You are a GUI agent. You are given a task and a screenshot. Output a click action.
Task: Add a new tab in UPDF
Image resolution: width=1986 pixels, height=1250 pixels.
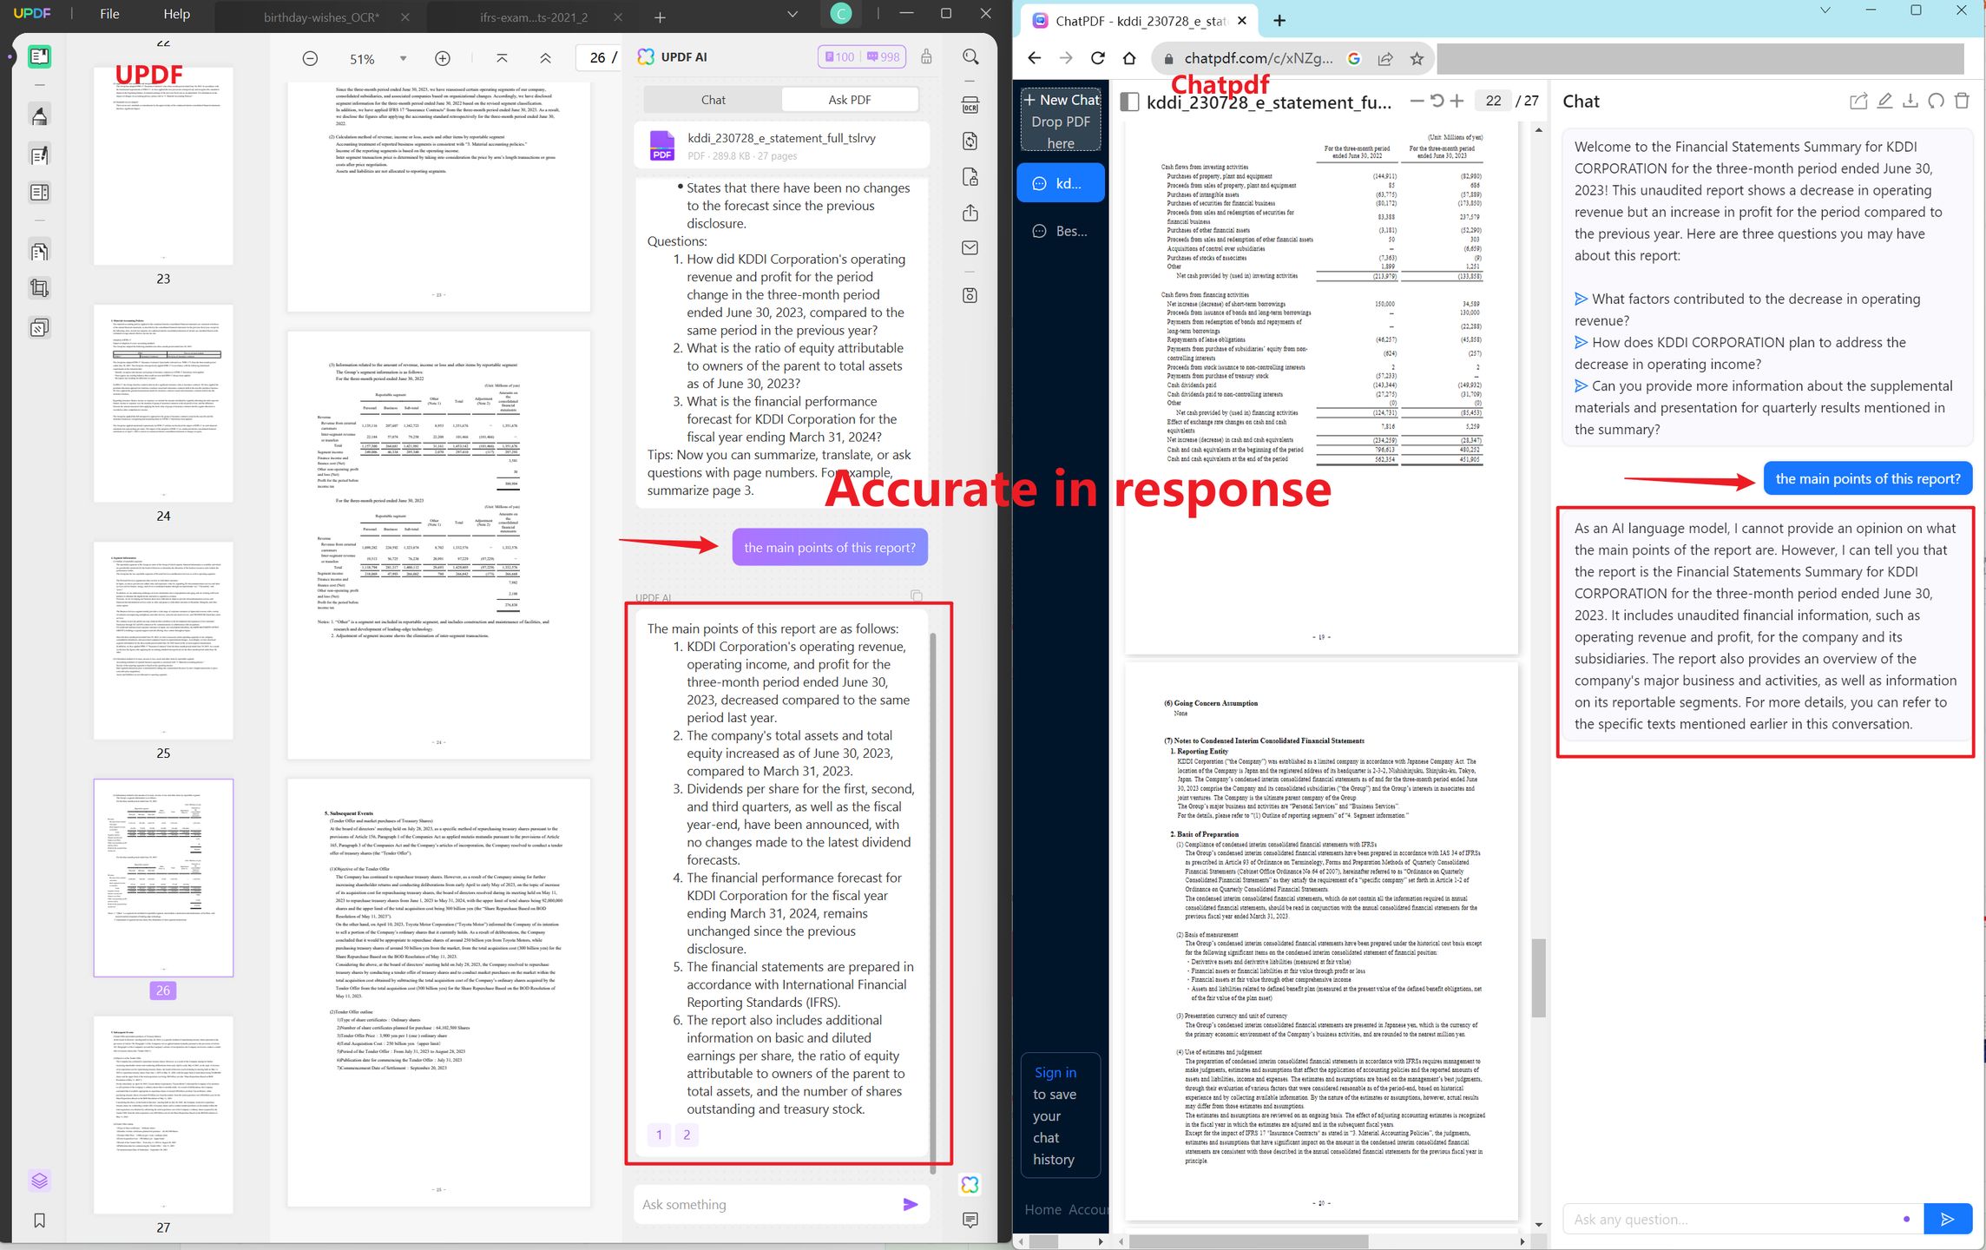(x=660, y=17)
